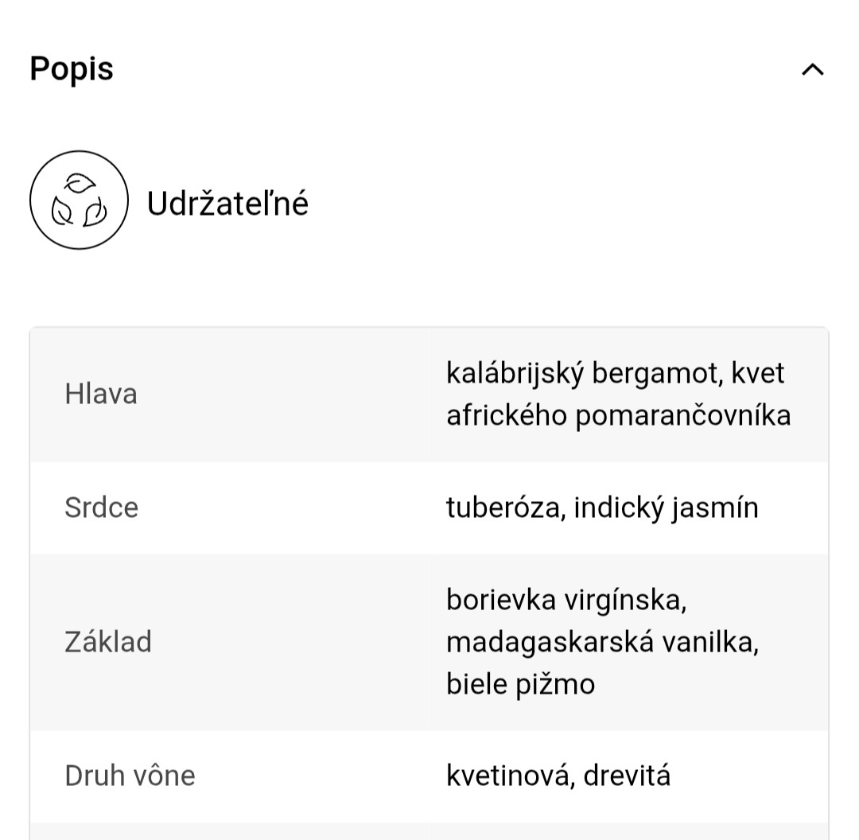
Task: Click the tuberóza note text
Action: (503, 507)
